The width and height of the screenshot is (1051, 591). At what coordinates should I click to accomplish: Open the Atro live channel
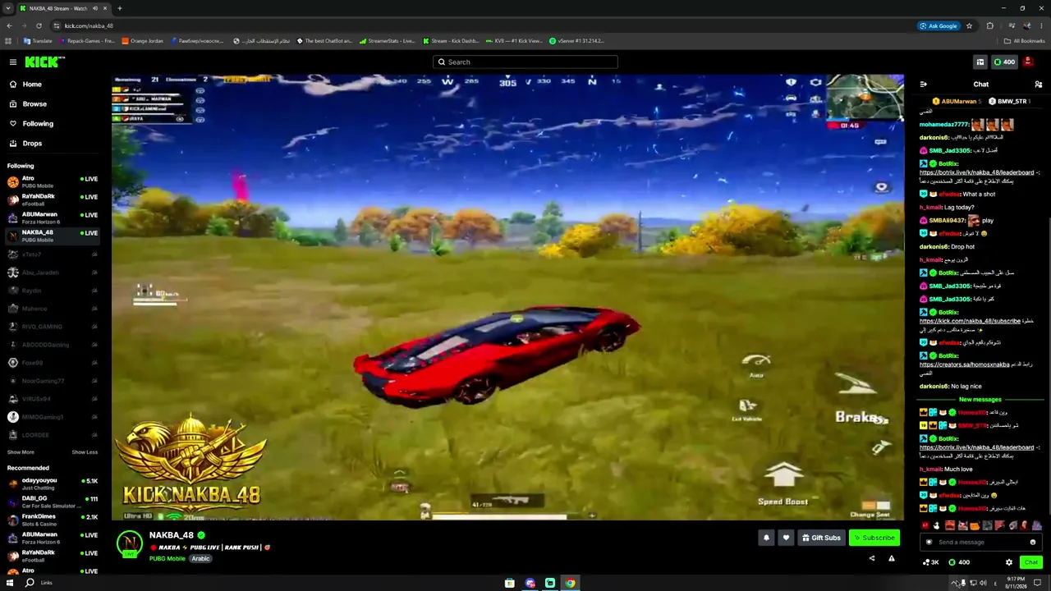coord(53,181)
